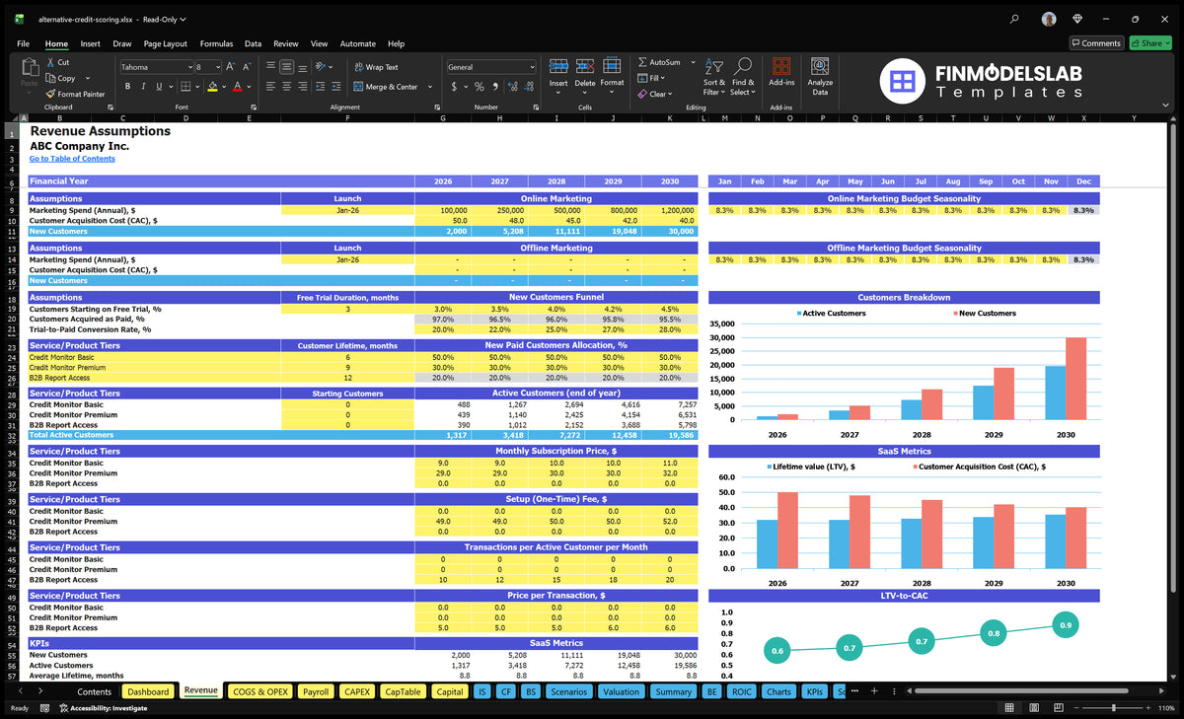
Task: Click the green Share button
Action: pos(1150,43)
